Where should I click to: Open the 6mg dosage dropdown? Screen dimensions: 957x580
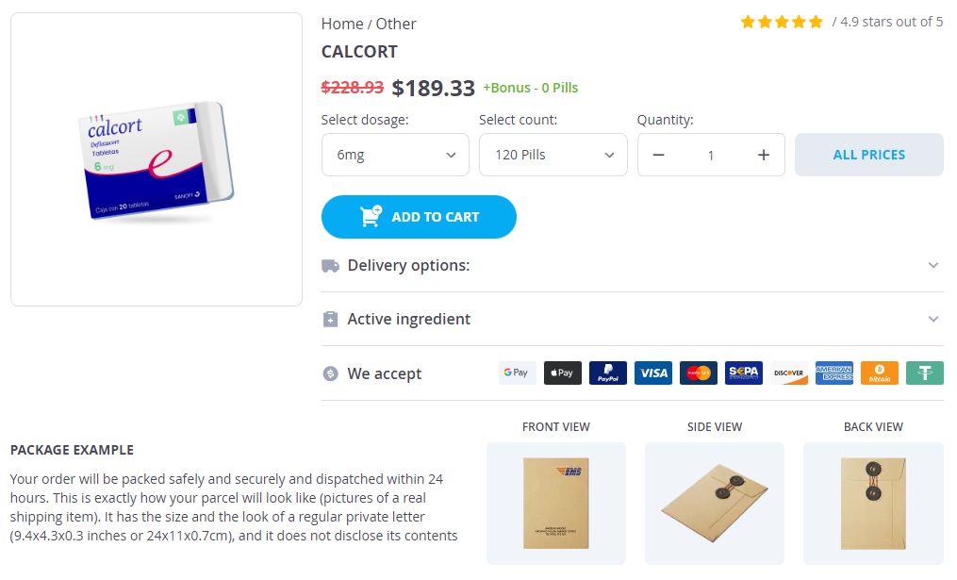395,155
